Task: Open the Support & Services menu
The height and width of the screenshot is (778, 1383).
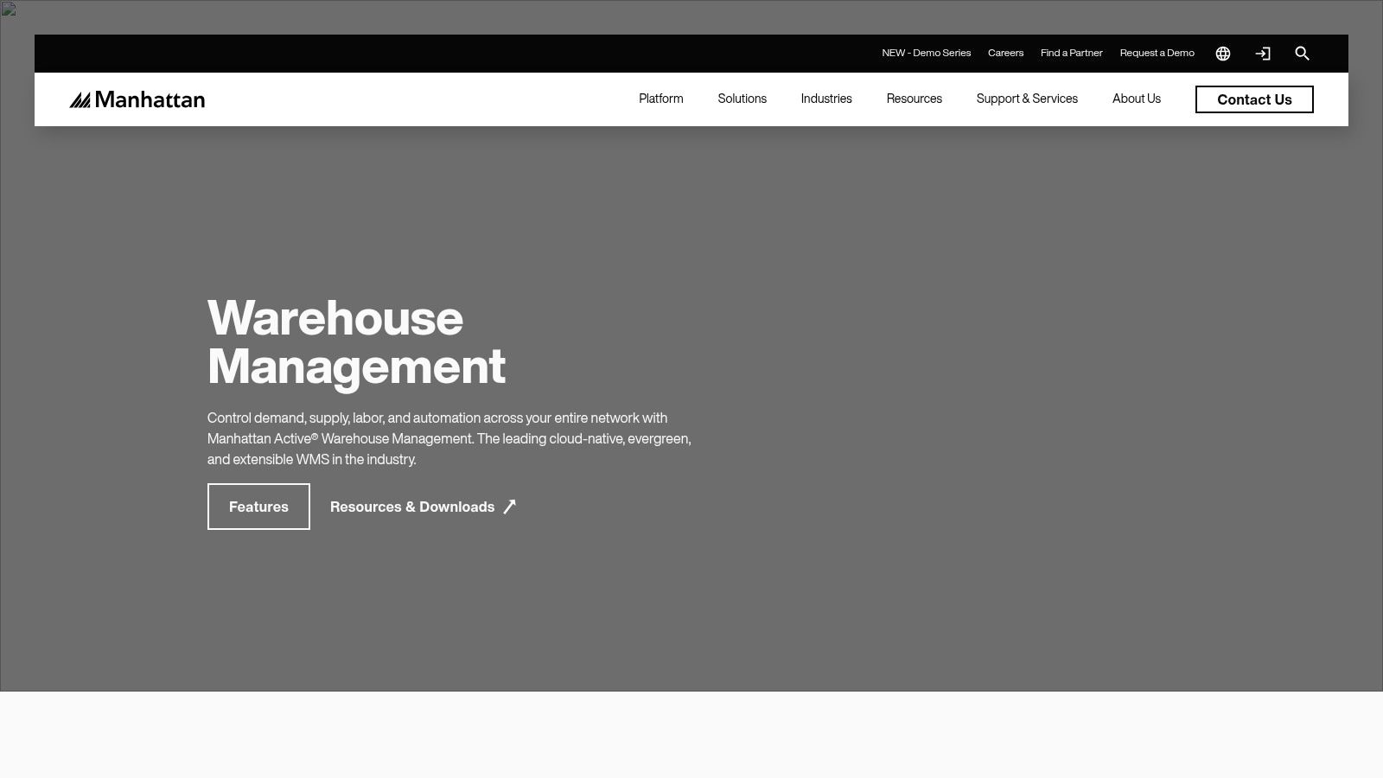Action: 1027,99
